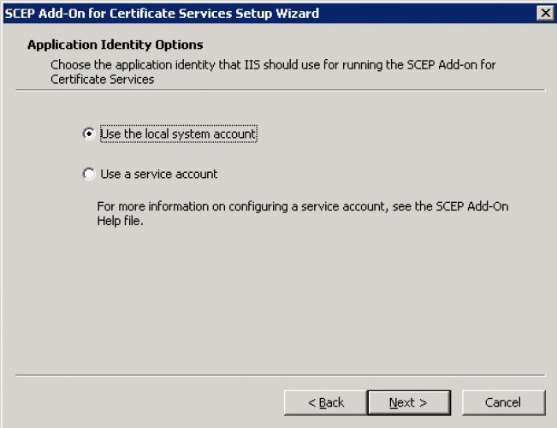Click the 'Use the local system account' label text

(178, 134)
